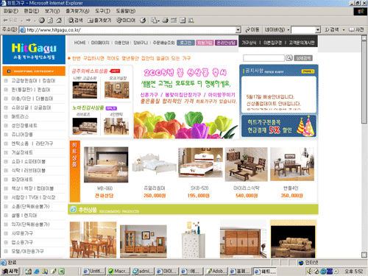This screenshot has width=368, height=276.
Task: Expand the 매트리스 category plus icon
Action: point(6,116)
